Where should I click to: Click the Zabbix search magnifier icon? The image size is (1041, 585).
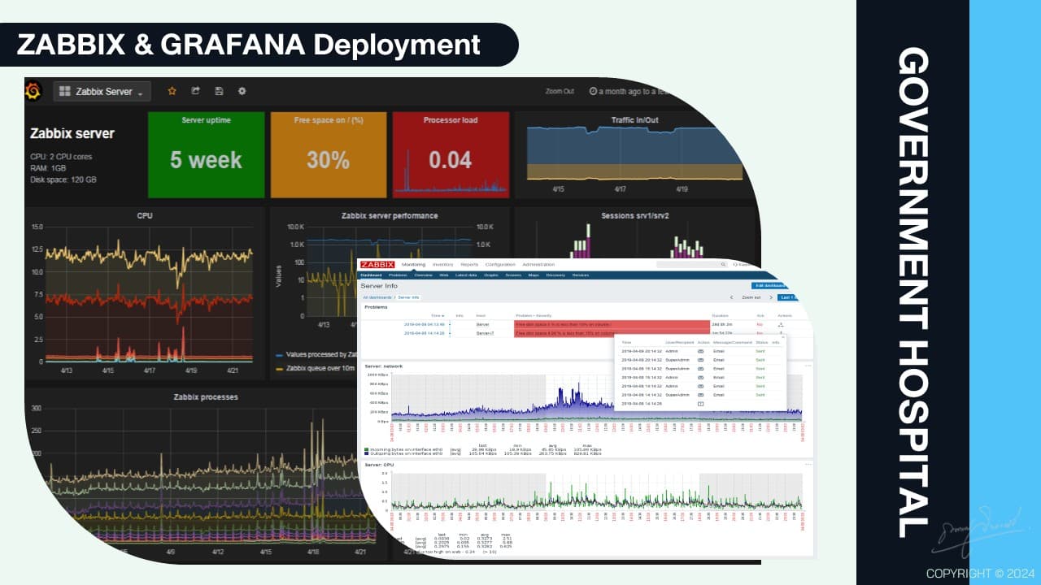(723, 264)
